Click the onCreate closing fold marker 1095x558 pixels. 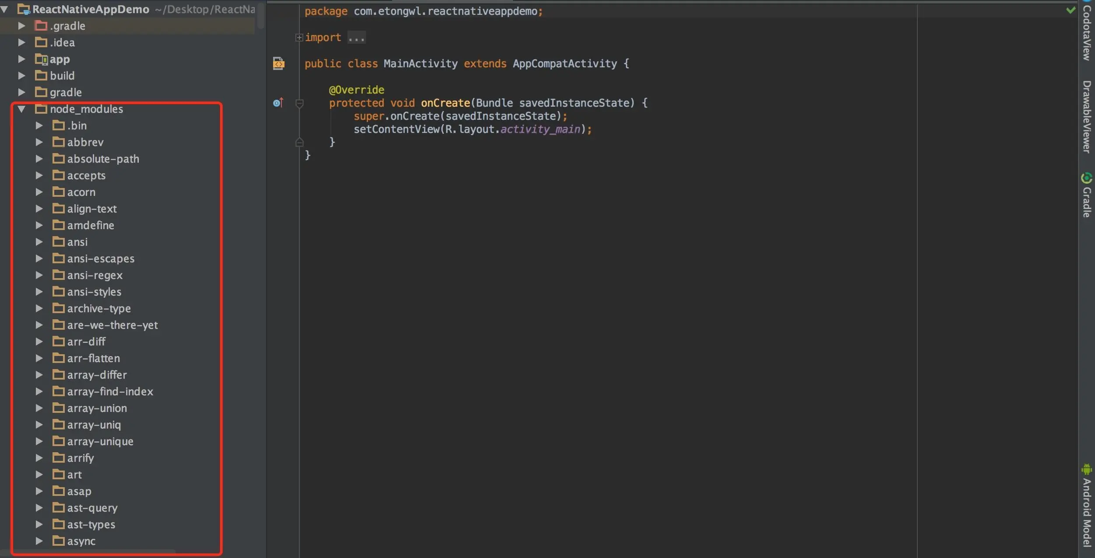pyautogui.click(x=300, y=142)
